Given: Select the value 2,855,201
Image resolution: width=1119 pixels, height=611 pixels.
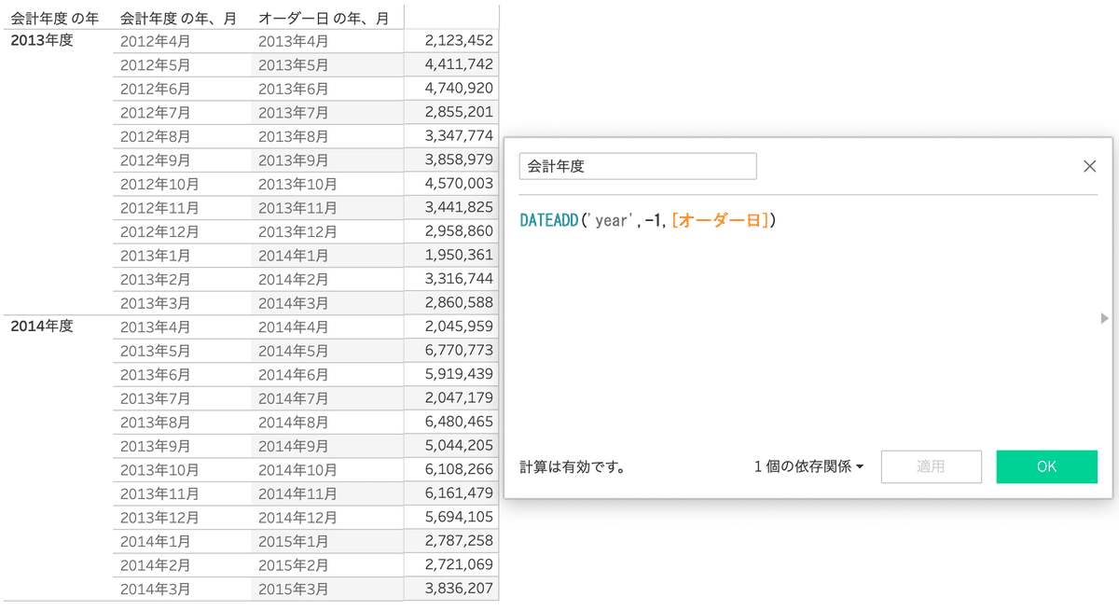Looking at the screenshot, I should (x=459, y=111).
